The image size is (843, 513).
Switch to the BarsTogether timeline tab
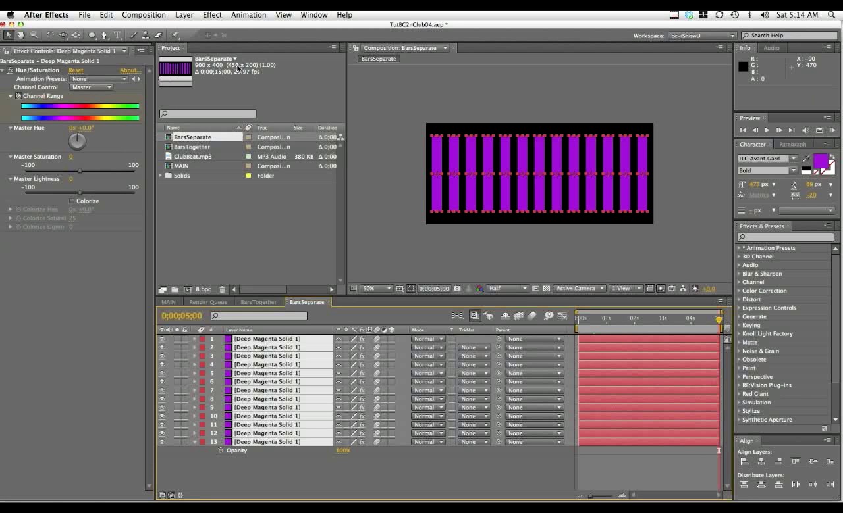click(258, 302)
